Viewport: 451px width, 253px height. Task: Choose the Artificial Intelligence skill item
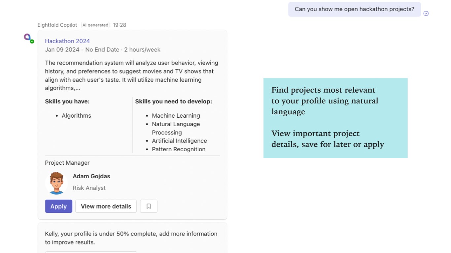pyautogui.click(x=179, y=141)
